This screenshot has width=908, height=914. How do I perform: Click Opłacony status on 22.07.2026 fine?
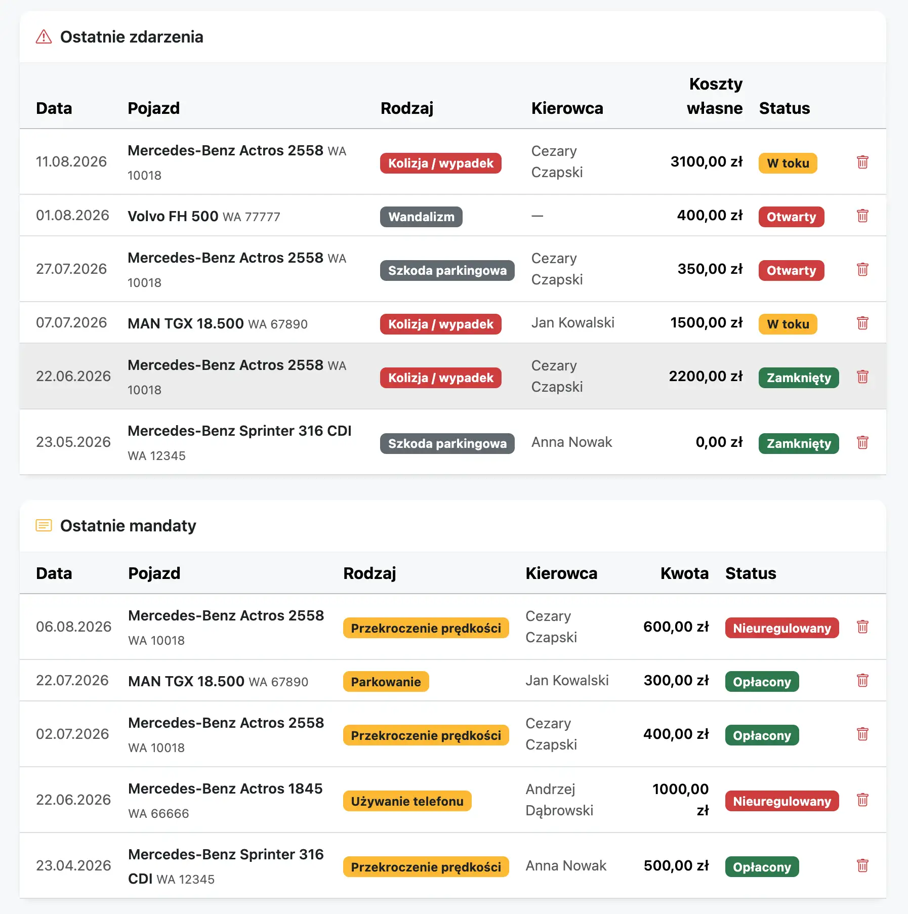(x=762, y=682)
